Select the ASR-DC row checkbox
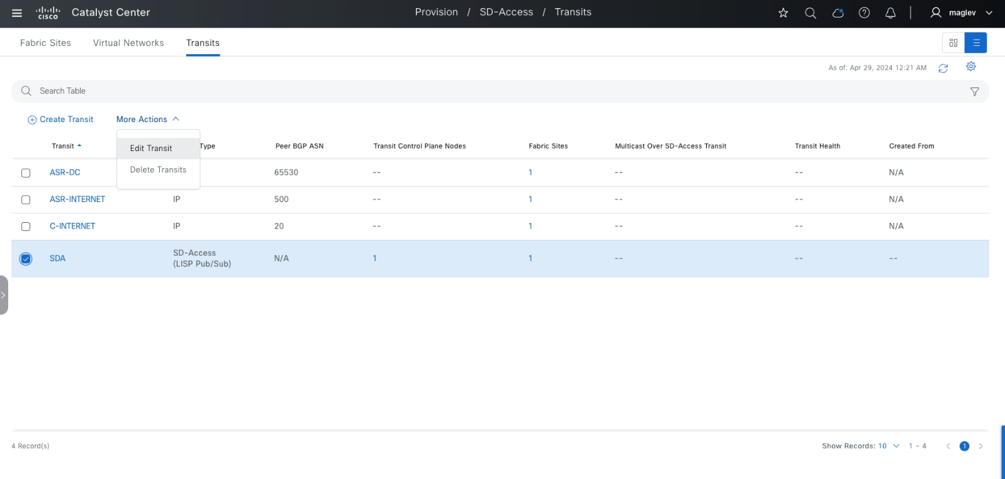The width and height of the screenshot is (1005, 479). [26, 173]
